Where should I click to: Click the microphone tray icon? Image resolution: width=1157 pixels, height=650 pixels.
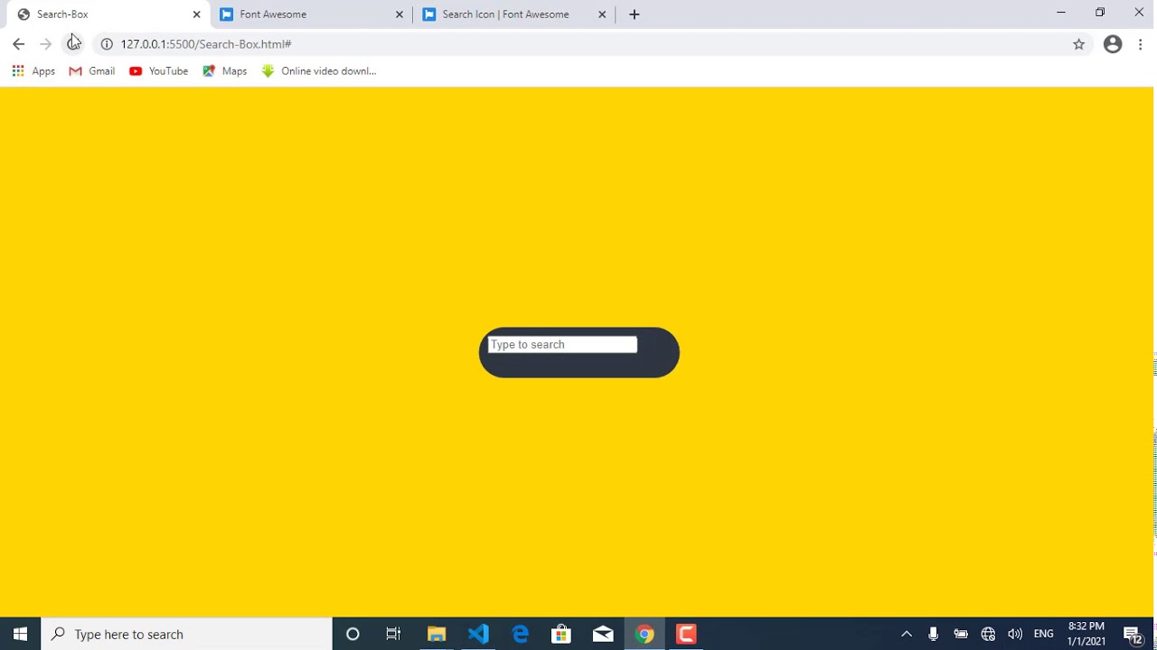point(933,634)
